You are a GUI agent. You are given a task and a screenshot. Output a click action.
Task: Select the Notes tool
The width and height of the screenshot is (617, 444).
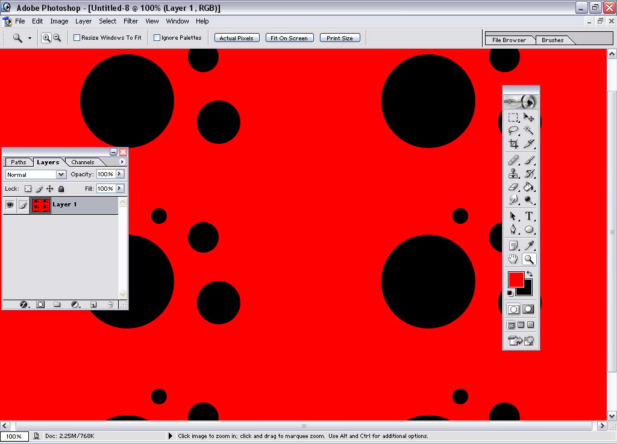click(513, 245)
